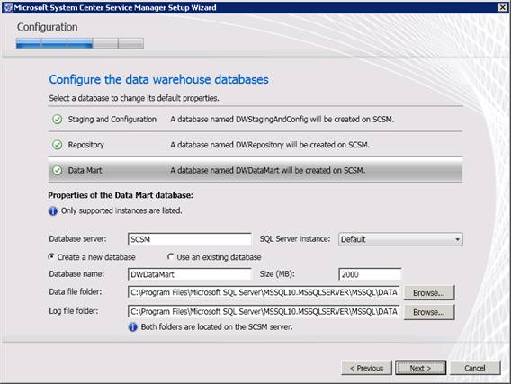Go to the Next wizard page
The width and height of the screenshot is (511, 384).
click(x=420, y=368)
